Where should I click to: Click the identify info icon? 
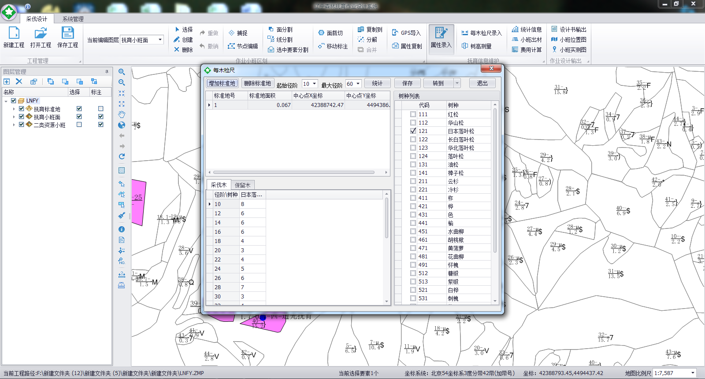(122, 229)
